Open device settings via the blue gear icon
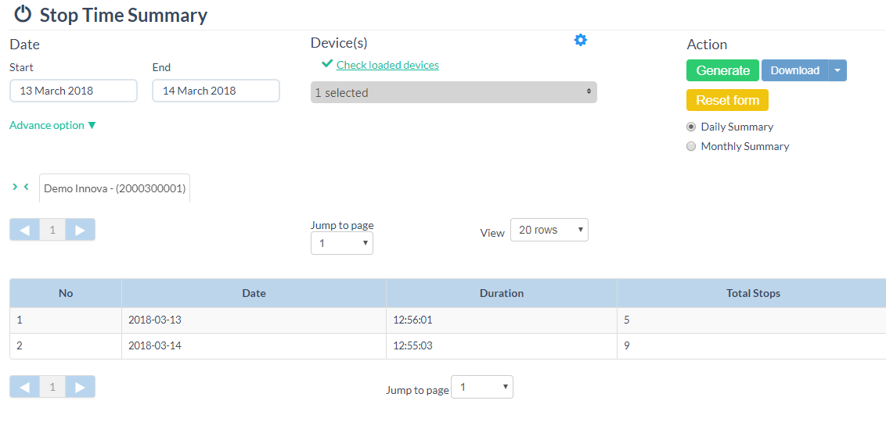This screenshot has height=440, width=886. (580, 41)
